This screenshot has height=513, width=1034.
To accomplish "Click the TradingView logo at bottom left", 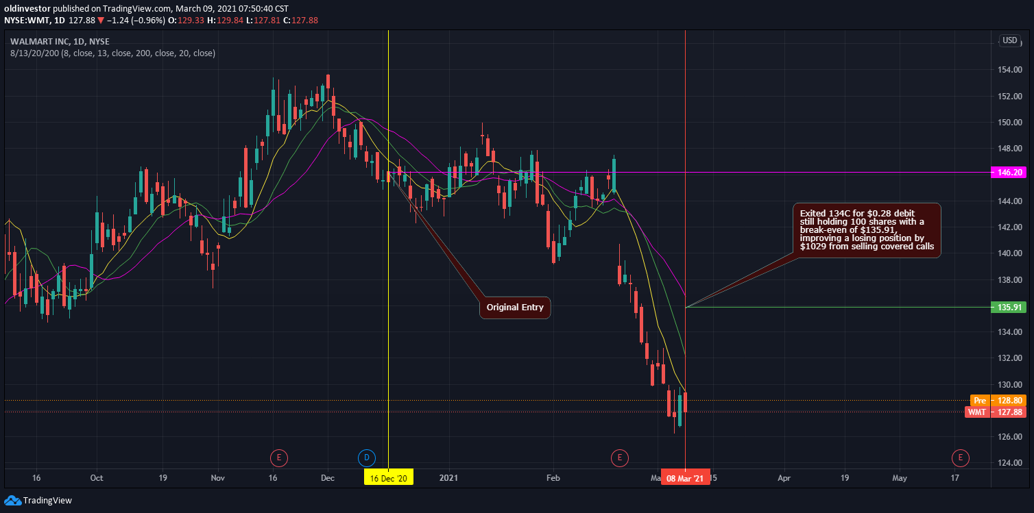I will [38, 501].
